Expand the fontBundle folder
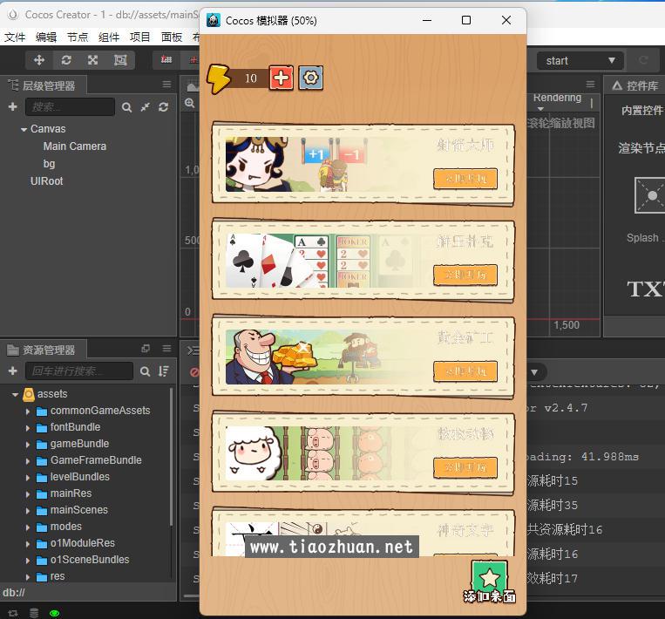The width and height of the screenshot is (665, 619). tap(28, 428)
